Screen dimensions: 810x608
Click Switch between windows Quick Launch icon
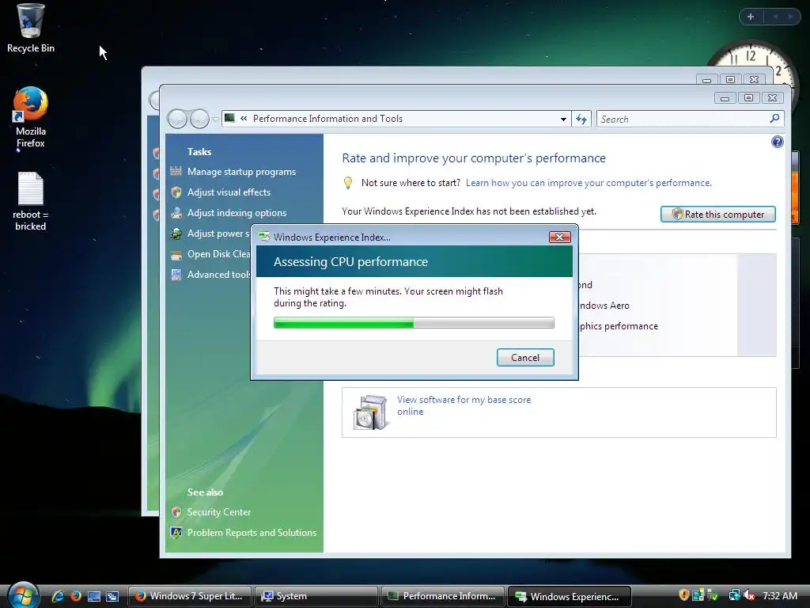tap(112, 596)
